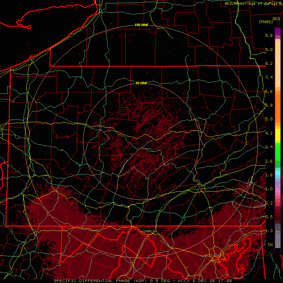The height and width of the screenshot is (283, 283).
Task: Select the orange band of the color scale
Action: (278, 108)
